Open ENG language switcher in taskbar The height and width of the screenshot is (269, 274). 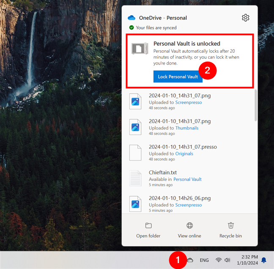(x=204, y=260)
